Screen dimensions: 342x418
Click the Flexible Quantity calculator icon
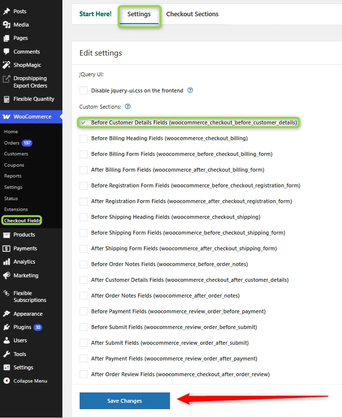(x=6, y=99)
